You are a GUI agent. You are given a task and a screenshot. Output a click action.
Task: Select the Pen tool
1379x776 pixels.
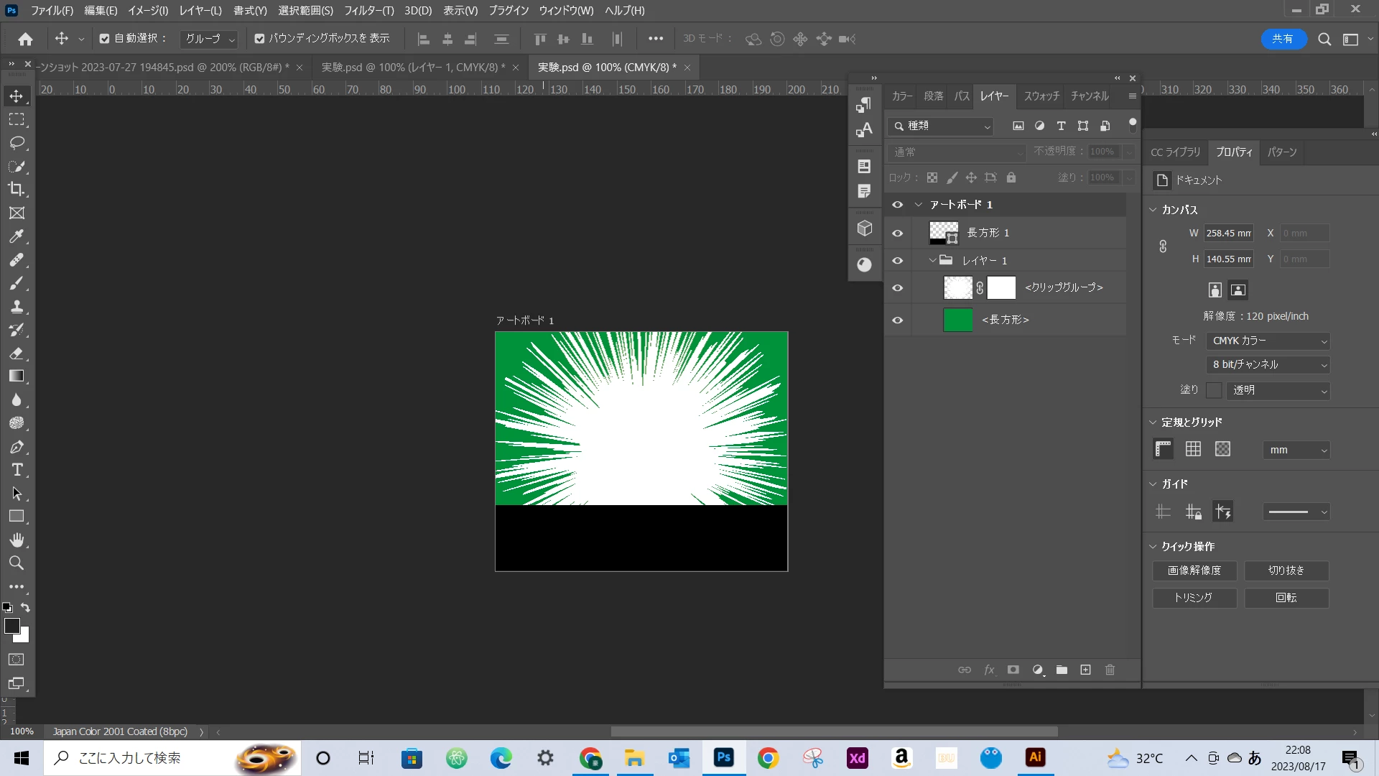(17, 447)
